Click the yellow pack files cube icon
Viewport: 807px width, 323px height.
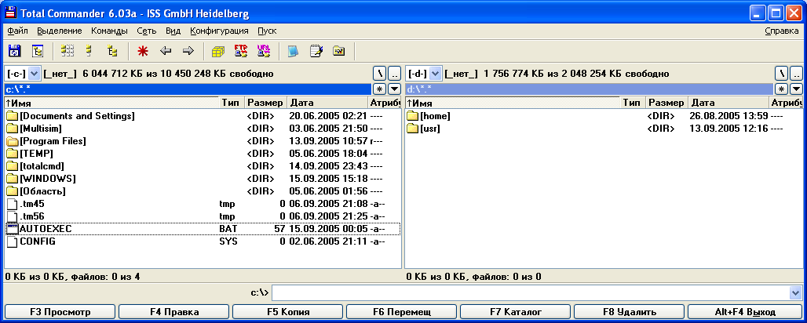[x=218, y=51]
